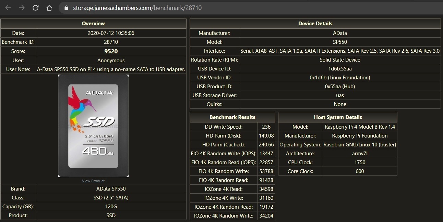This screenshot has width=443, height=222.
Task: Go to the browser home page
Action: (x=49, y=8)
